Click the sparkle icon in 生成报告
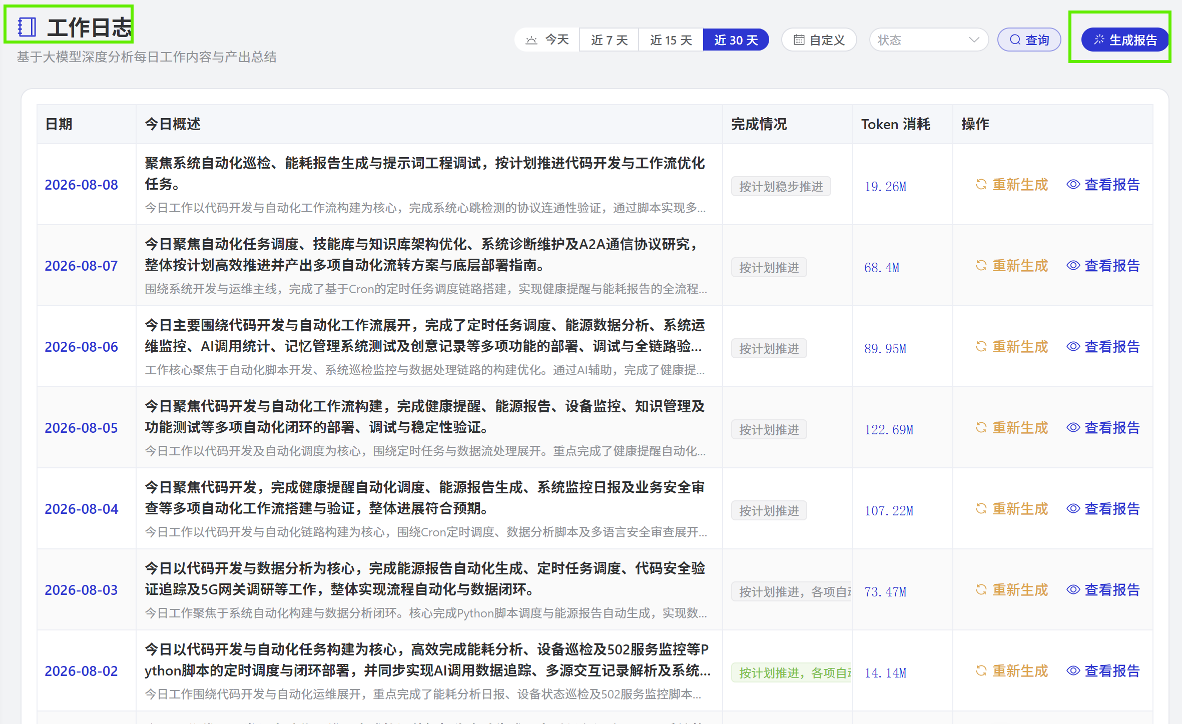The image size is (1182, 724). click(1099, 40)
